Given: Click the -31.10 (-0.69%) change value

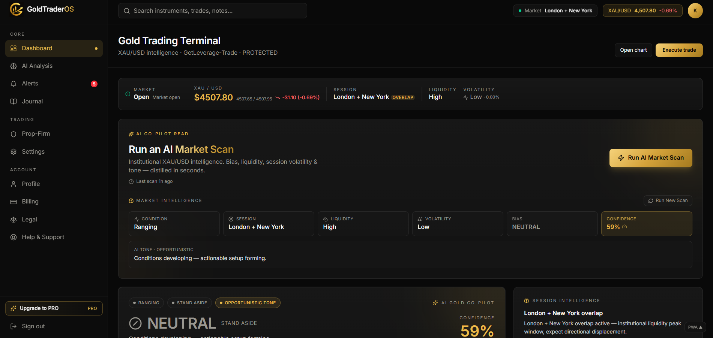Looking at the screenshot, I should [x=301, y=97].
